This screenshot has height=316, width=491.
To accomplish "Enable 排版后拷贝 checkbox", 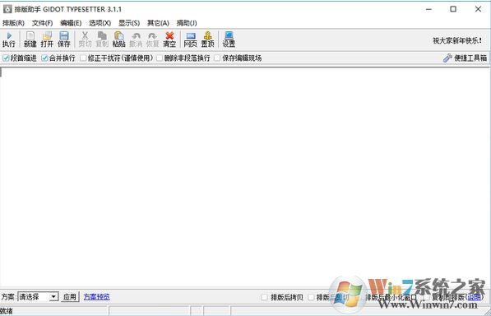I will click(x=265, y=297).
